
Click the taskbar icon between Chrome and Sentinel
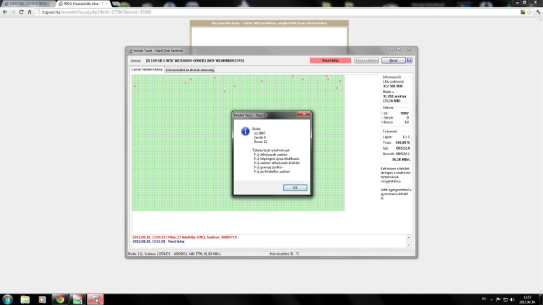tap(77, 299)
